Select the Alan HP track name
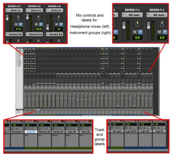This screenshot has width=171, height=154. click(x=72, y=132)
